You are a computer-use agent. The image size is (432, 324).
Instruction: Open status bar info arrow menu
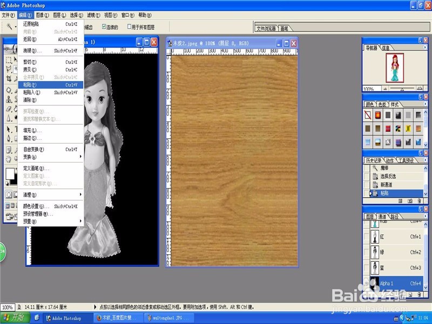tap(96, 307)
